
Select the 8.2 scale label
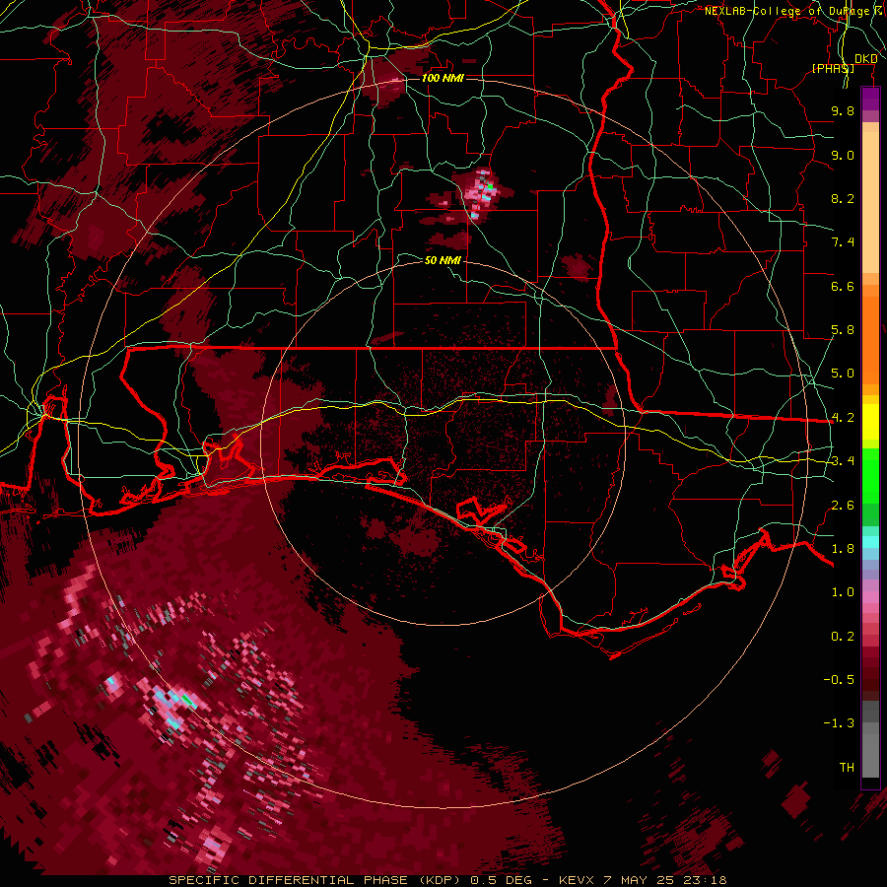coord(843,198)
